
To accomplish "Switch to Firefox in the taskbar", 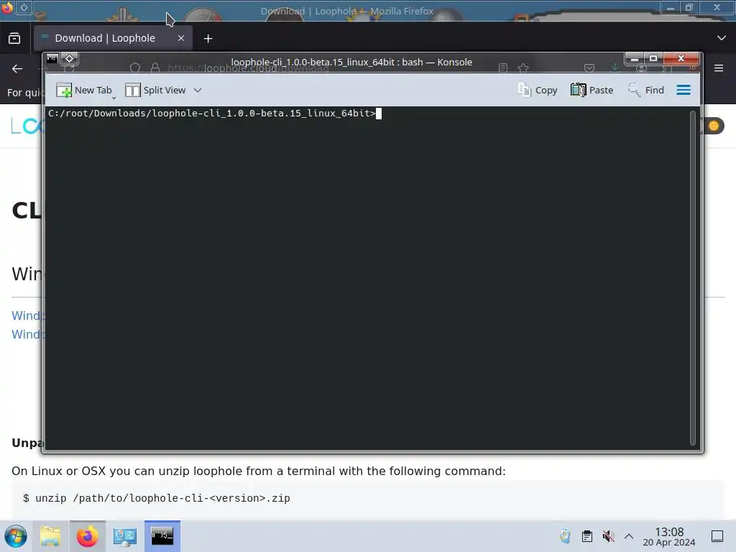I will click(88, 536).
